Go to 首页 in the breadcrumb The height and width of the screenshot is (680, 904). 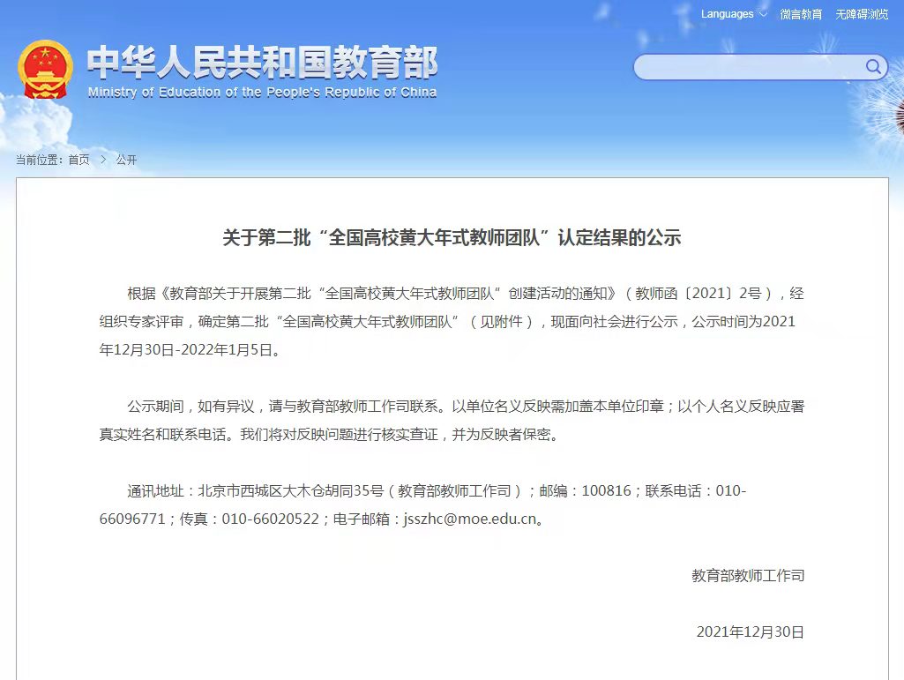coord(78,160)
